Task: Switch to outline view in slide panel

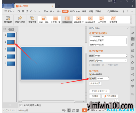Action: click(x=5, y=29)
